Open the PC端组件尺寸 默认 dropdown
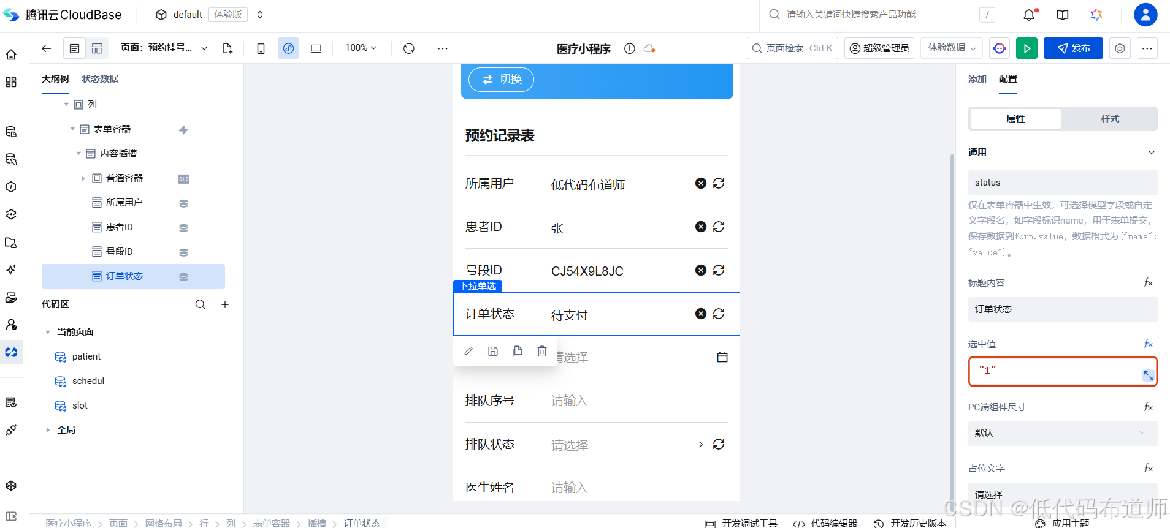Screen dimensions: 1170x528 tap(1063, 433)
